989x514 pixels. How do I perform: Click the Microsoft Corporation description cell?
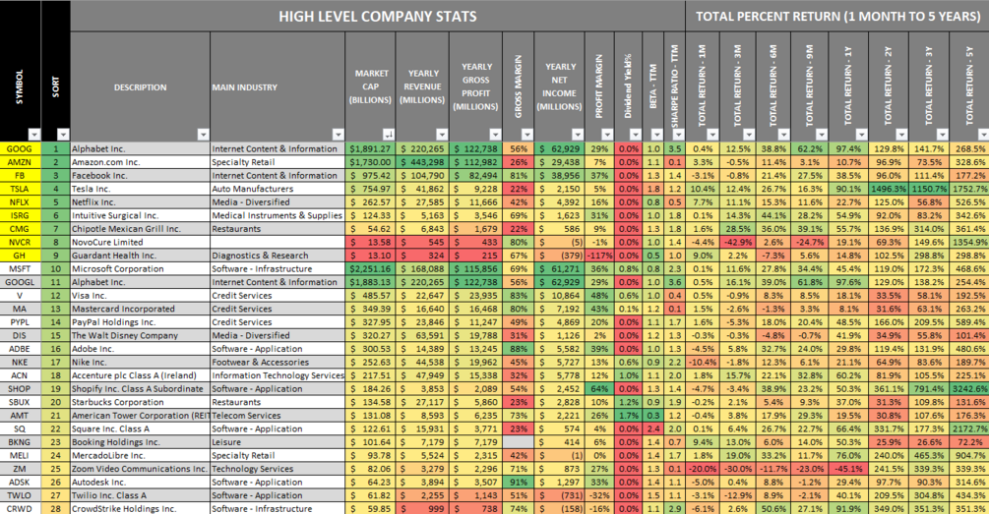tap(140, 269)
